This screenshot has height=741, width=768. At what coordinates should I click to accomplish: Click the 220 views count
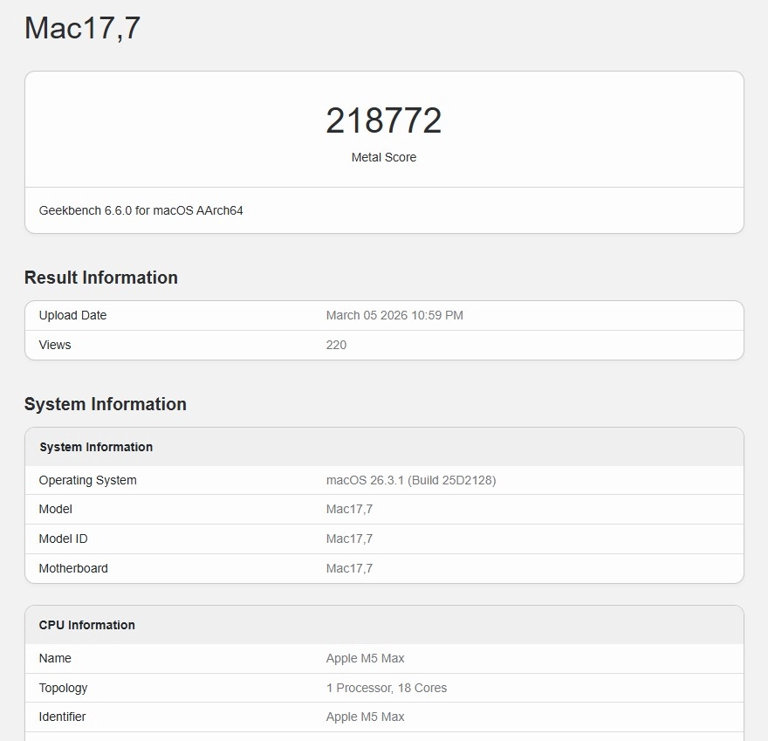click(337, 345)
